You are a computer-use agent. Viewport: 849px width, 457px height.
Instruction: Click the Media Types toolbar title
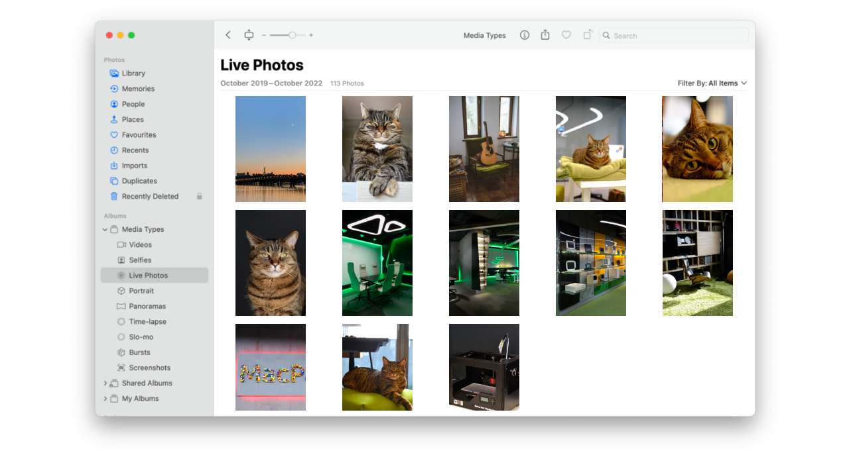click(485, 36)
